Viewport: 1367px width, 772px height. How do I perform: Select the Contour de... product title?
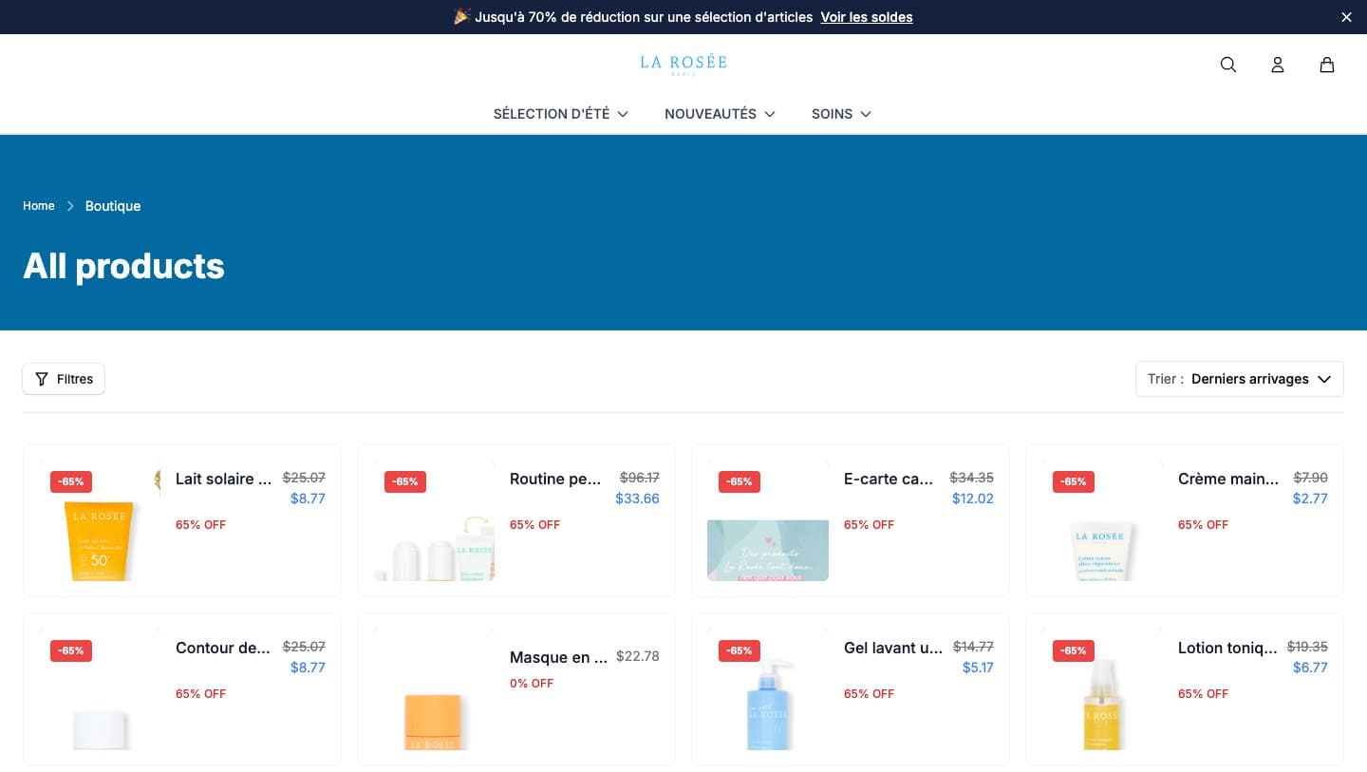click(x=223, y=648)
